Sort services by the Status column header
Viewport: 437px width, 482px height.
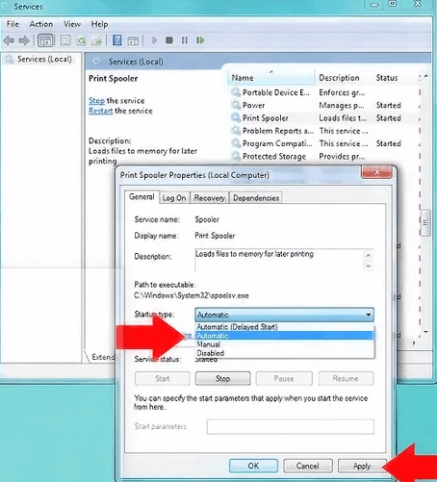387,78
